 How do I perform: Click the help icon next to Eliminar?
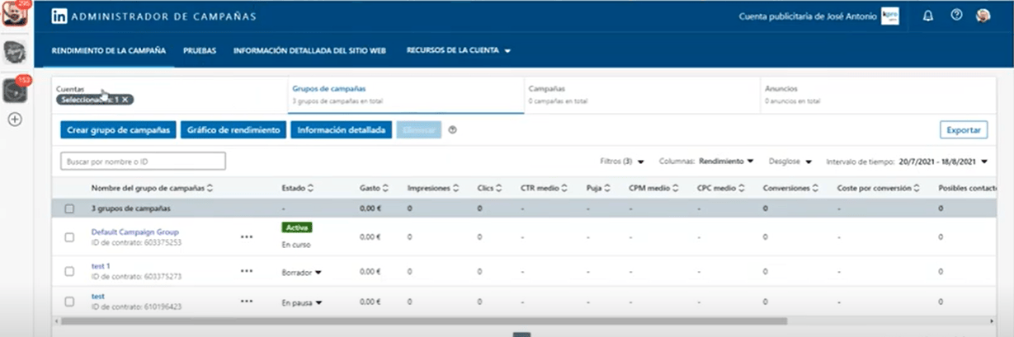(x=452, y=129)
